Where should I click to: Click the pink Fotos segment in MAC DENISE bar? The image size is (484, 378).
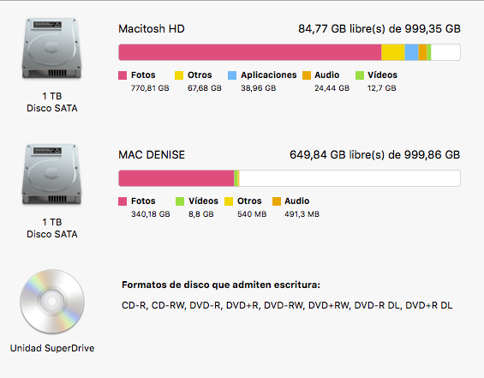pos(176,178)
